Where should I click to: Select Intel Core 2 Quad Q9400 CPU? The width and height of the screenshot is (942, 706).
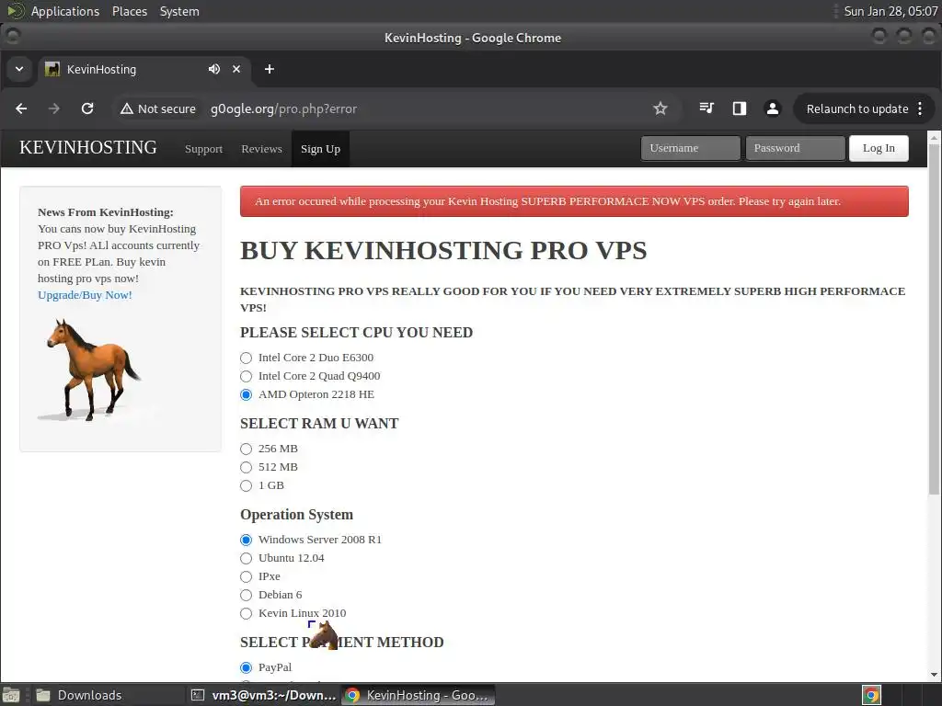(246, 376)
